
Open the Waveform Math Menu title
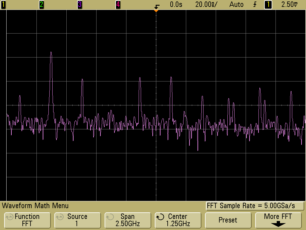(35, 206)
